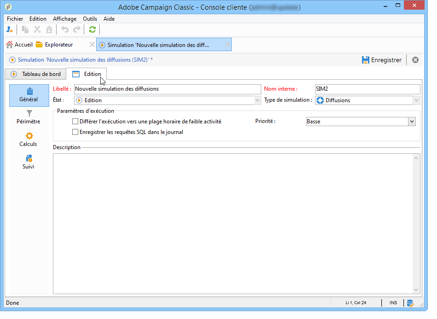Click the Undo arrow icon

65,29
